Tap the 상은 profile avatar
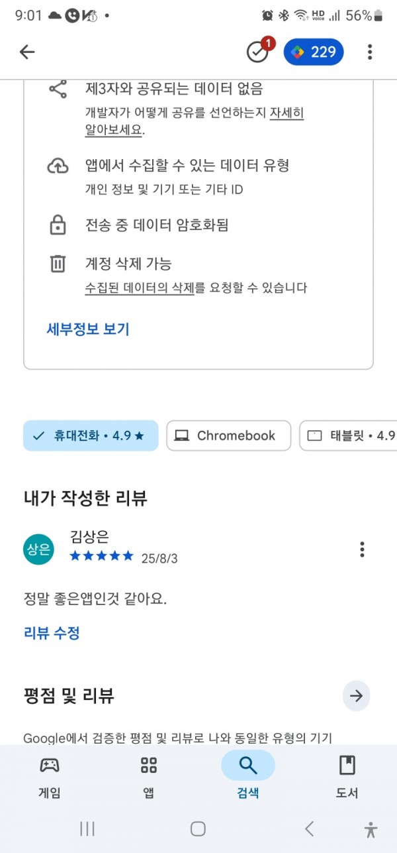This screenshot has height=853, width=397. (x=38, y=549)
